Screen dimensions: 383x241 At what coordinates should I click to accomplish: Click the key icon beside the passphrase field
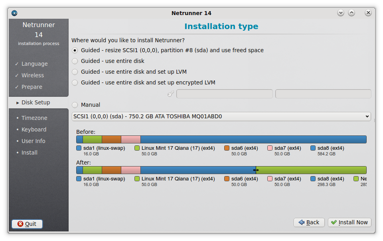click(171, 94)
